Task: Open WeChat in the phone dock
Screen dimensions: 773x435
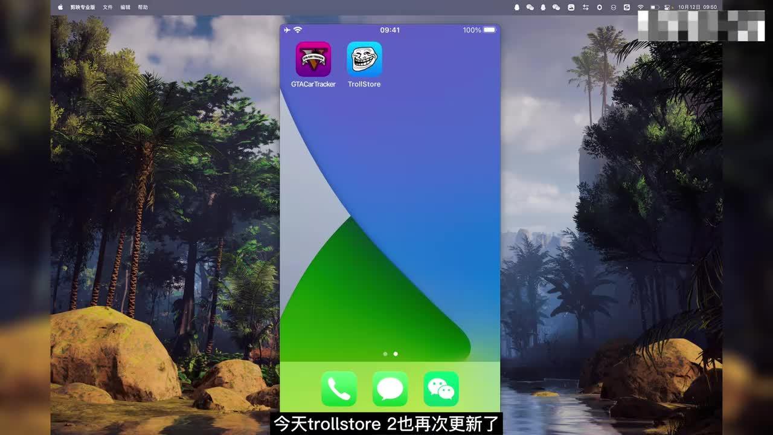Action: (441, 388)
